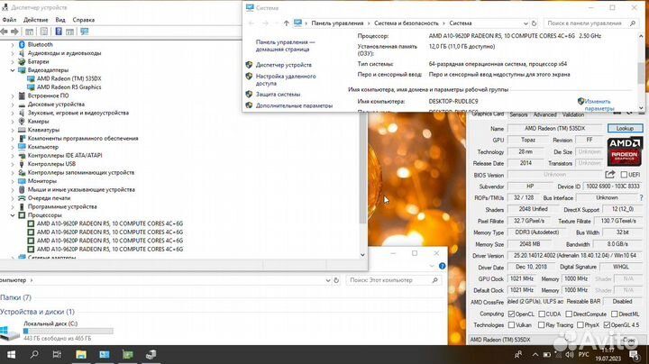Open the Вид menu in Device Manager

(x=60, y=20)
